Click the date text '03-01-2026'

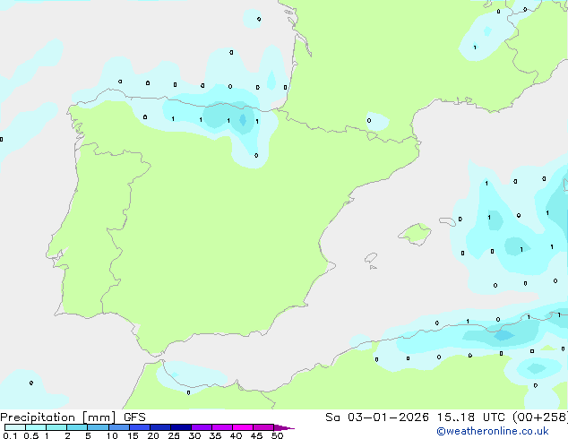coord(388,417)
